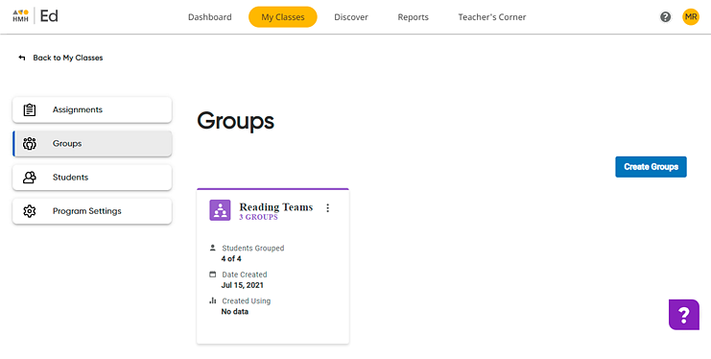The width and height of the screenshot is (711, 359).
Task: Click the Date Created calendar icon
Action: click(x=212, y=275)
